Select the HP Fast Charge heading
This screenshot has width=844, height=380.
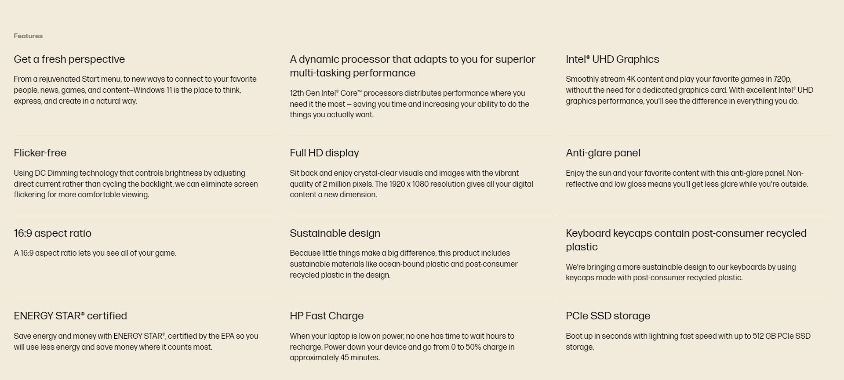pyautogui.click(x=327, y=316)
